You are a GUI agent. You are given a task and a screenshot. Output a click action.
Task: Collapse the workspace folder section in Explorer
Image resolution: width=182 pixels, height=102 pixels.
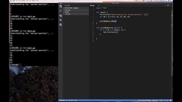pyautogui.click(x=76, y=12)
